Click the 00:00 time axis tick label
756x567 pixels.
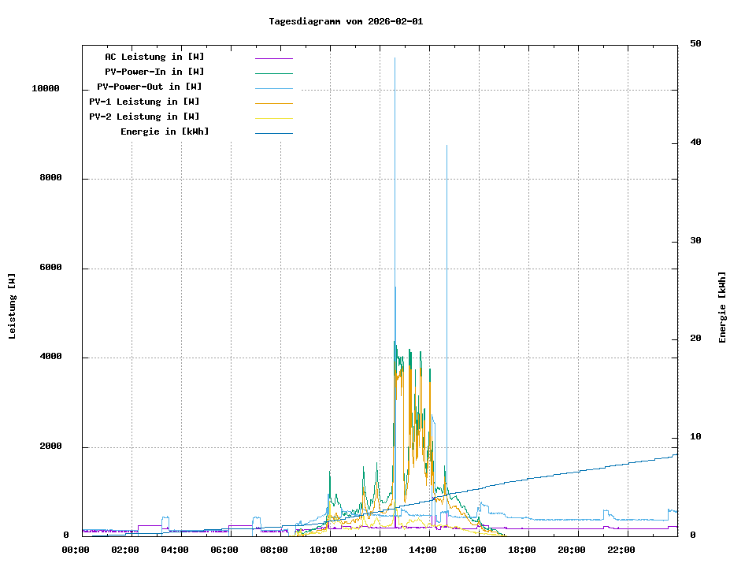(75, 550)
